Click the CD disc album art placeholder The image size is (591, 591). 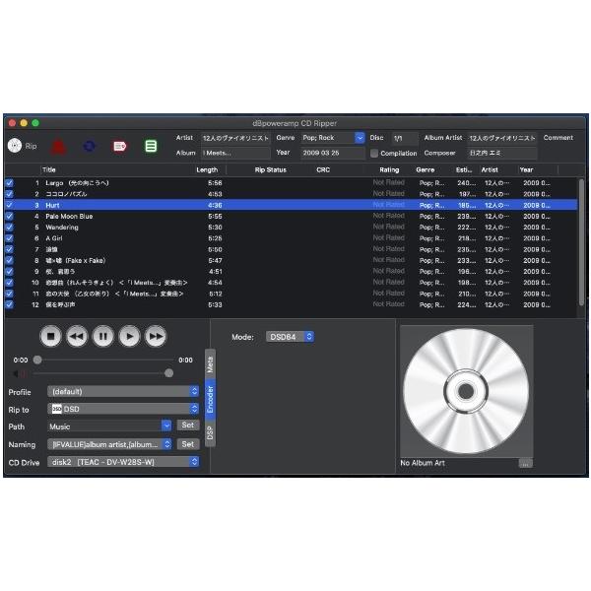point(466,391)
